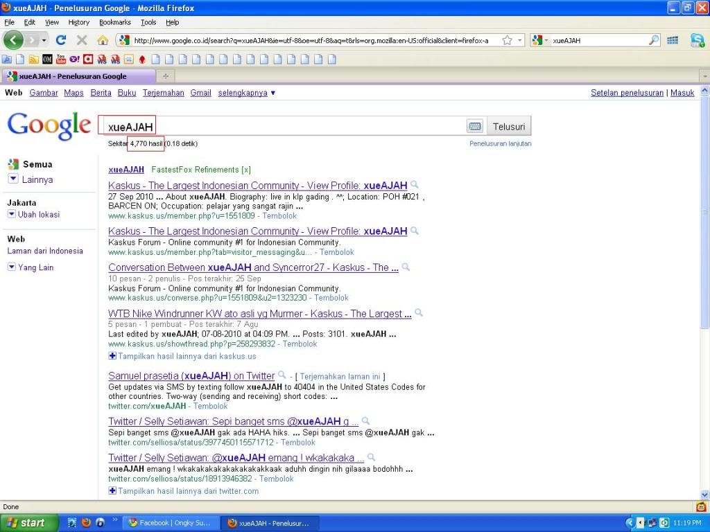The height and width of the screenshot is (532, 710).
Task: Open the Help menu
Action: 172,22
